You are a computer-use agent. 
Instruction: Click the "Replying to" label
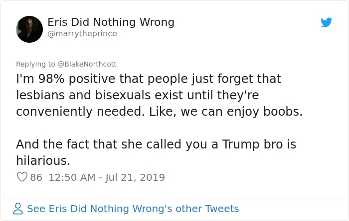[35, 64]
